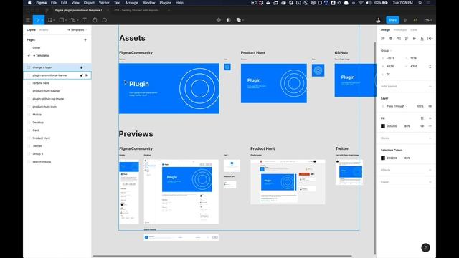Open distribute spacing dropdown icon
This screenshot has height=258, width=459.
[x=430, y=39]
